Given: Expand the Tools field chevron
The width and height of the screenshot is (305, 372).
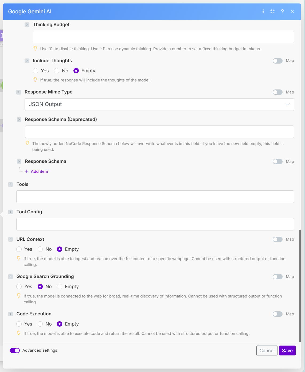Looking at the screenshot, I should [10, 185].
